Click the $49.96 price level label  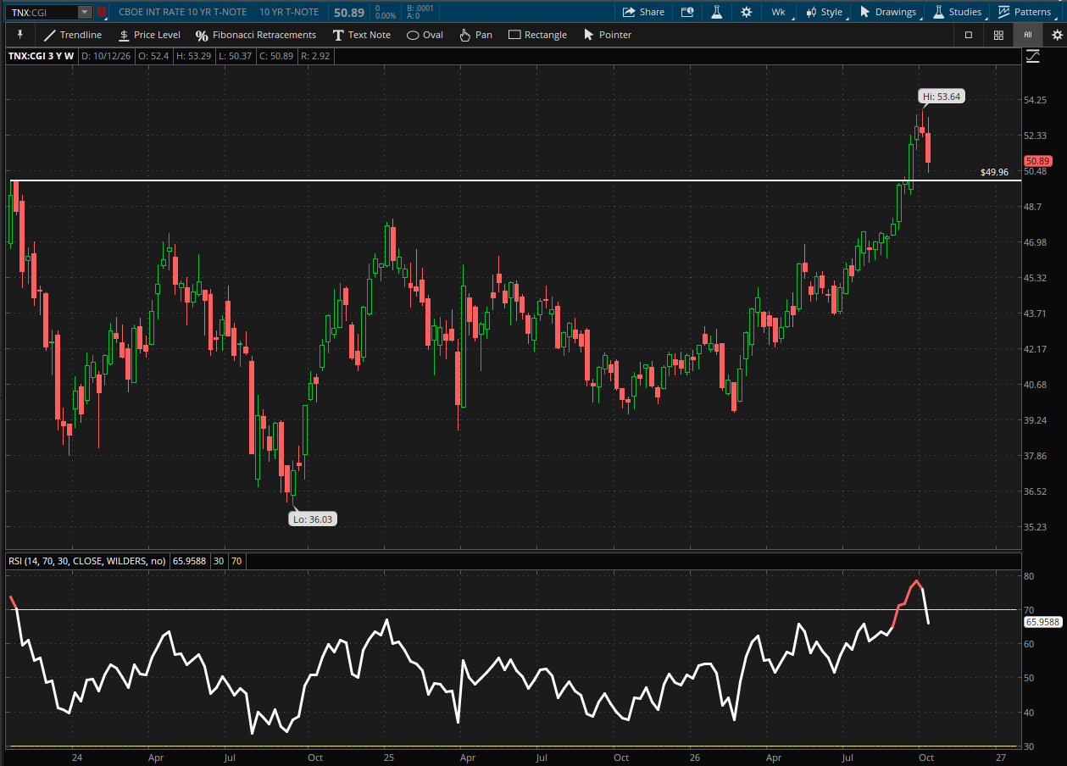(x=994, y=172)
